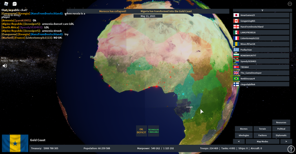296x154 pixels.
Task: Toggle the chat window icon
Action: (x=15, y=4)
